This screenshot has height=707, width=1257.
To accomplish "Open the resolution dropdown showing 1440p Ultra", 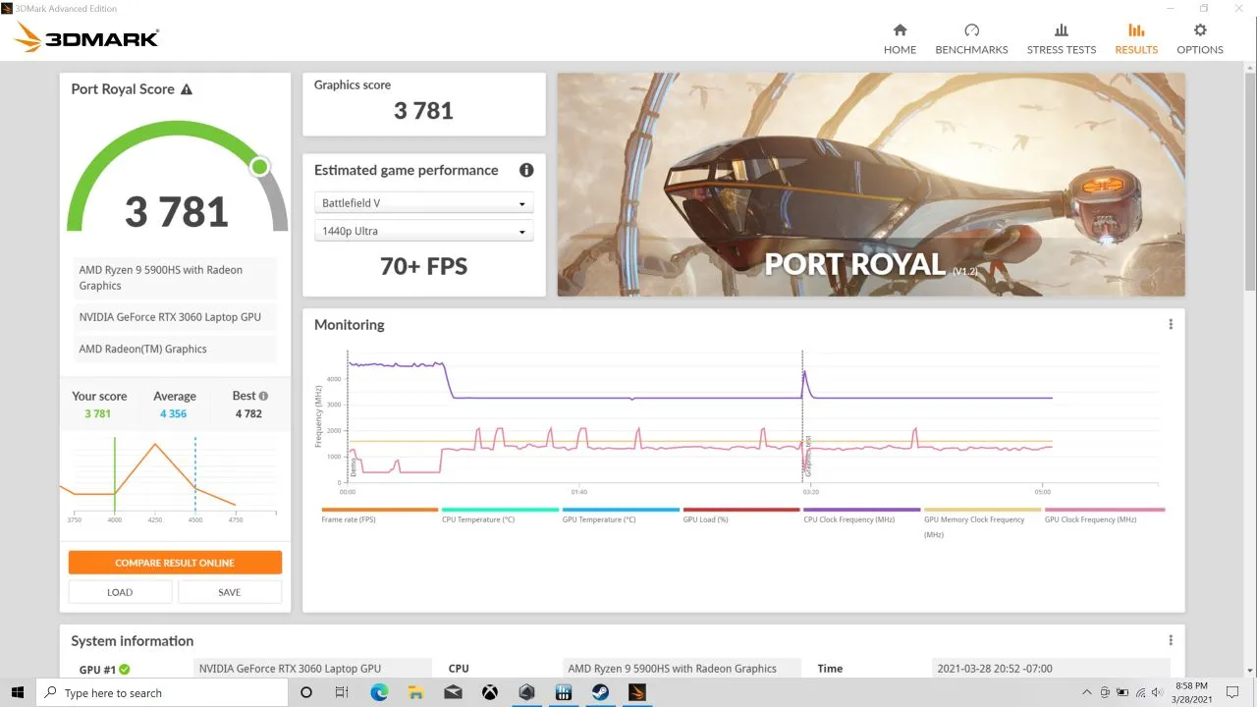I will pos(424,231).
